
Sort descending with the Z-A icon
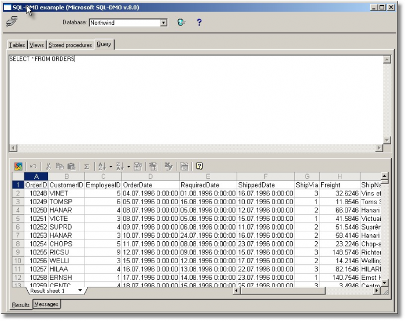[x=120, y=167]
